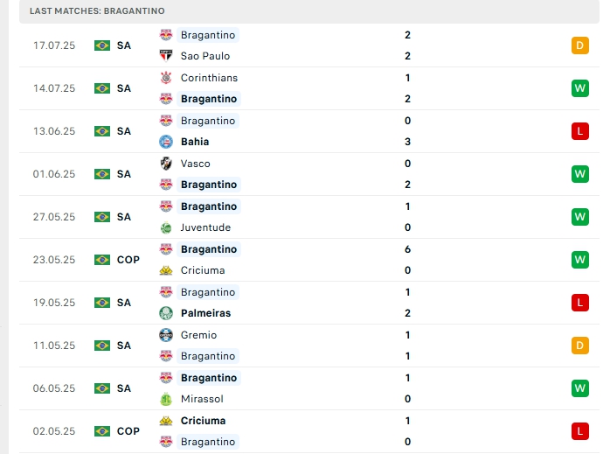Open the Criciuma team link on 23.05.25

coord(203,270)
